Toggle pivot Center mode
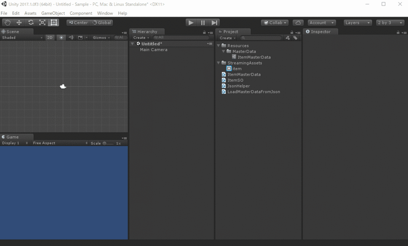The image size is (408, 246). click(x=78, y=23)
